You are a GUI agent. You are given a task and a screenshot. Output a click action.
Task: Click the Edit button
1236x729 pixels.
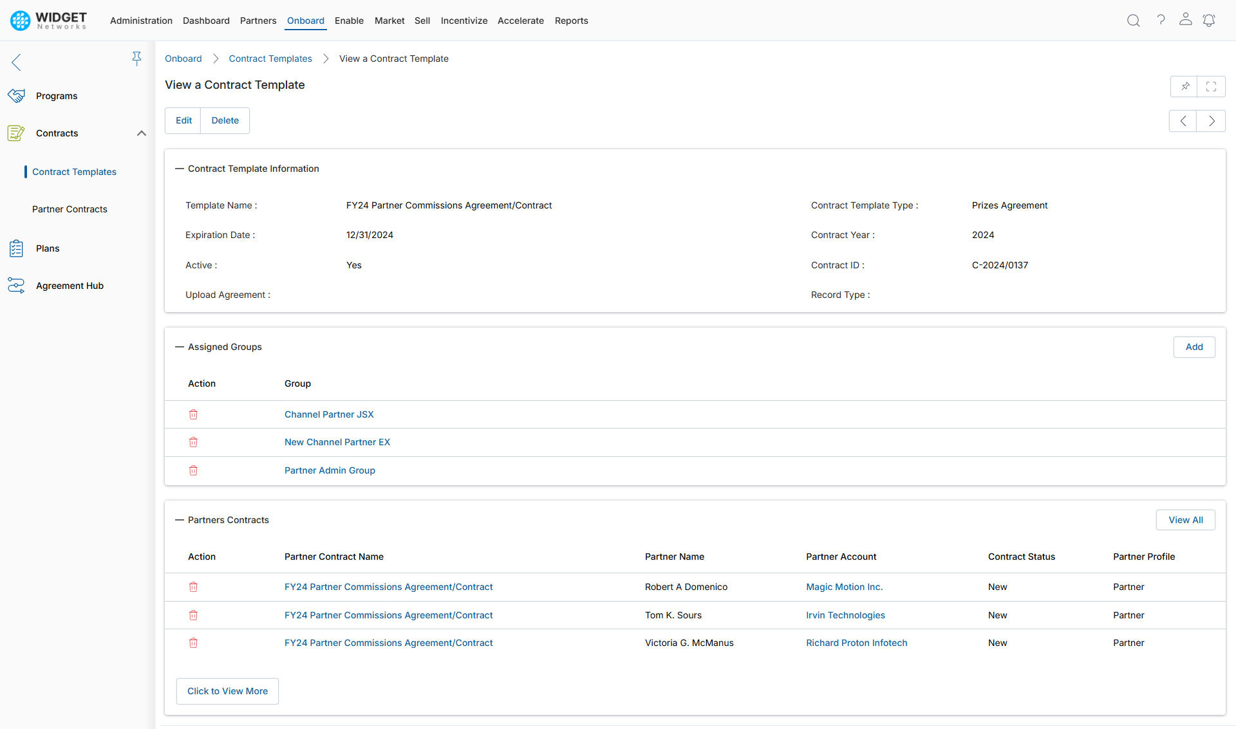(x=183, y=120)
